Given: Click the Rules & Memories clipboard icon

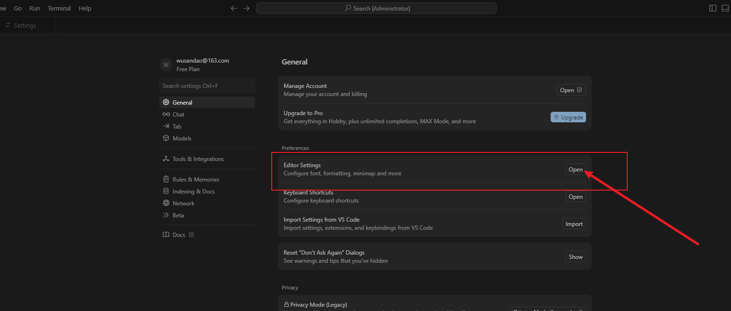Looking at the screenshot, I should pyautogui.click(x=166, y=179).
